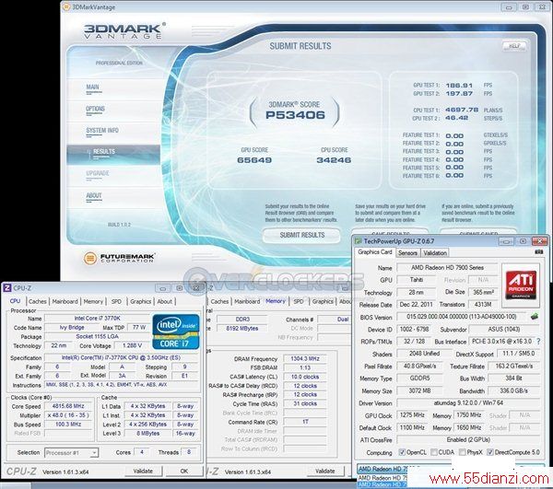Screen dimensions: 553x489
Task: Toggle the CUDA checkbox in GPU-Z
Action: pos(434,452)
